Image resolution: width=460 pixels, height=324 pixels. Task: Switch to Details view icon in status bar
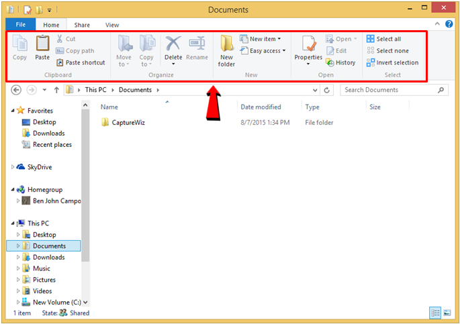435,313
